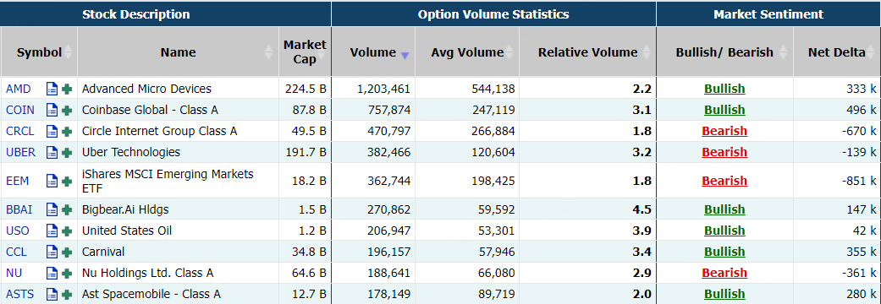This screenshot has height=304, width=881.
Task: Open the AMD symbol link
Action: 19,89
